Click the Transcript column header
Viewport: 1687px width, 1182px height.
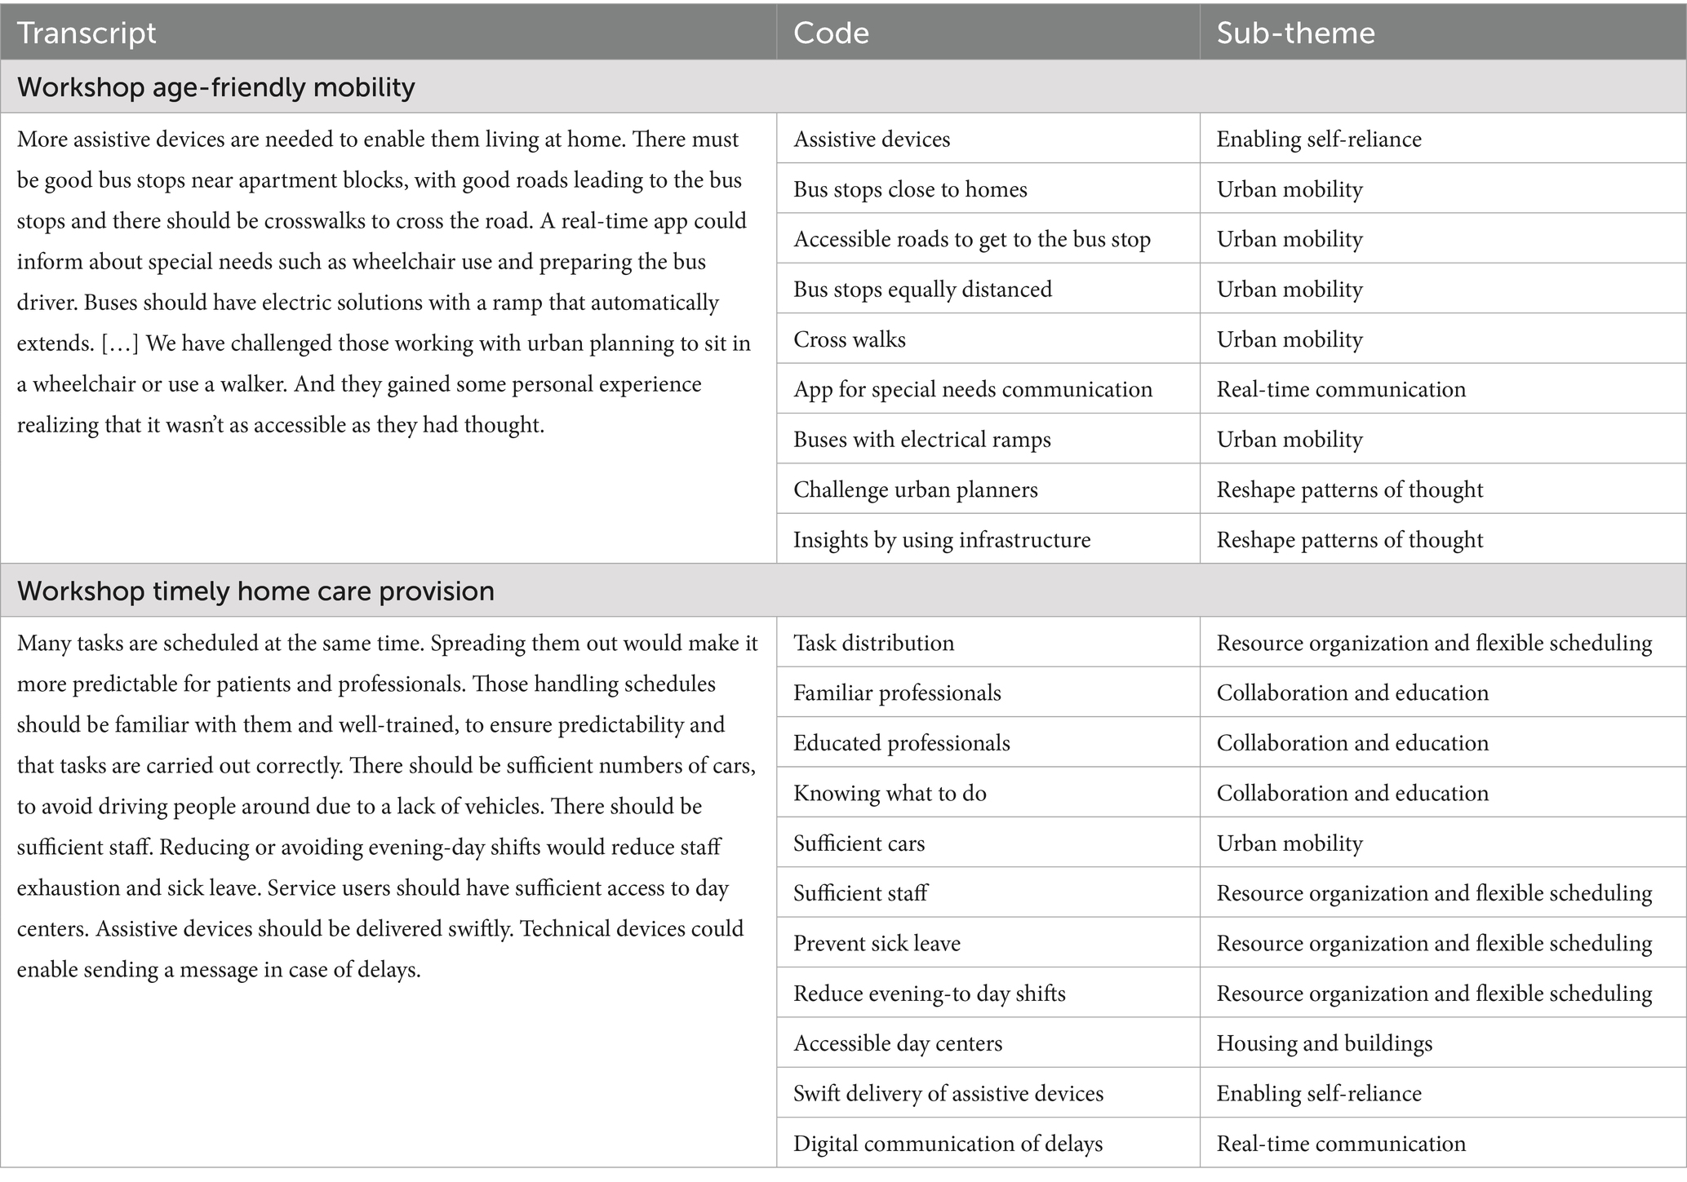tap(87, 33)
